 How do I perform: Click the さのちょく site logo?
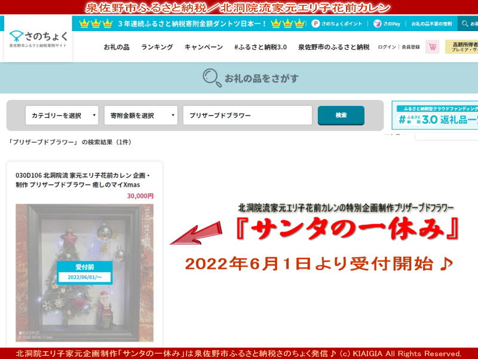38,39
